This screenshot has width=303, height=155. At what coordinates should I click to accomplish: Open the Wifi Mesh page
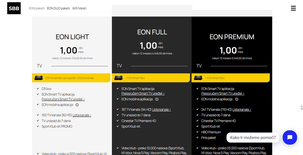[79, 8]
